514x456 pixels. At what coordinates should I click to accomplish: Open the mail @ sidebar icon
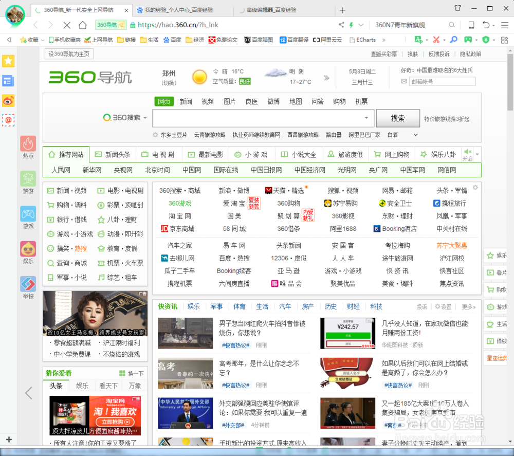point(8,120)
